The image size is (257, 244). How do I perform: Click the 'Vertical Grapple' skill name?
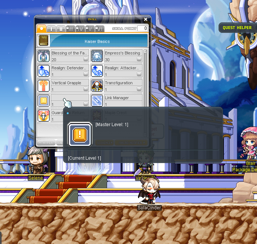[66, 83]
